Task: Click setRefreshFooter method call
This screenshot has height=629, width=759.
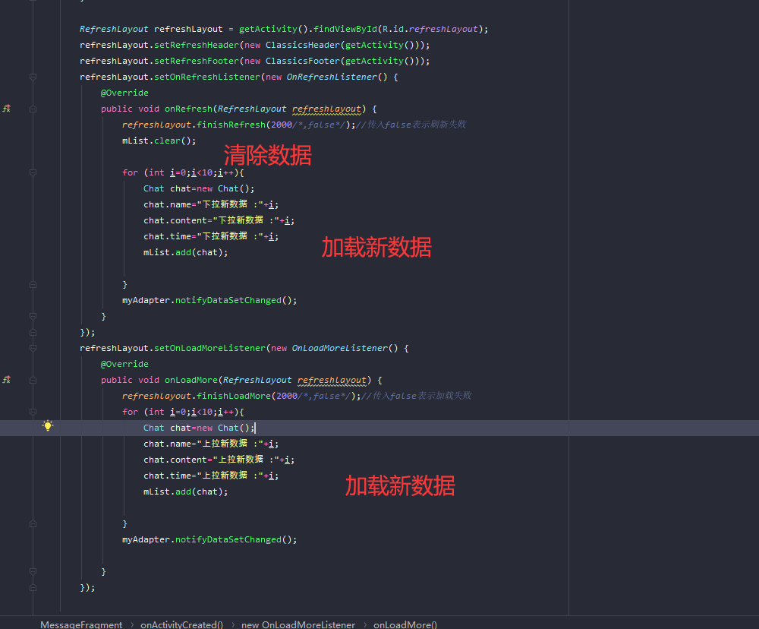Action: (x=197, y=61)
